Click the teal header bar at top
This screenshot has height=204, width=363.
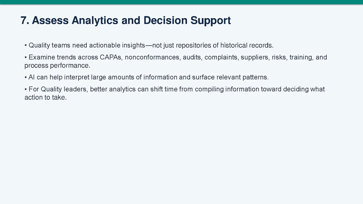pos(181,2)
